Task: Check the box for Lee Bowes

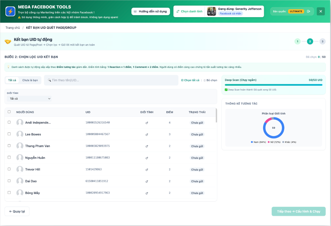Action: pos(9,134)
